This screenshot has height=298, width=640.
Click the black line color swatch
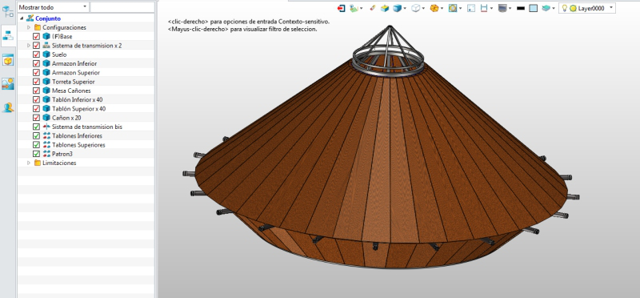pos(521,8)
